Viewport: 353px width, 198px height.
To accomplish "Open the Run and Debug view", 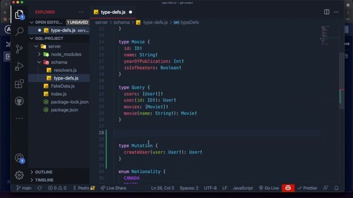I will pos(19,66).
